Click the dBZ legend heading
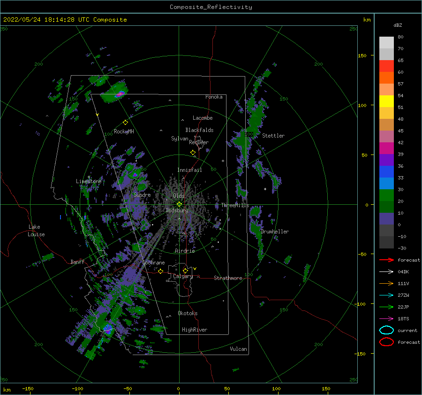422x395 pixels. (x=398, y=25)
